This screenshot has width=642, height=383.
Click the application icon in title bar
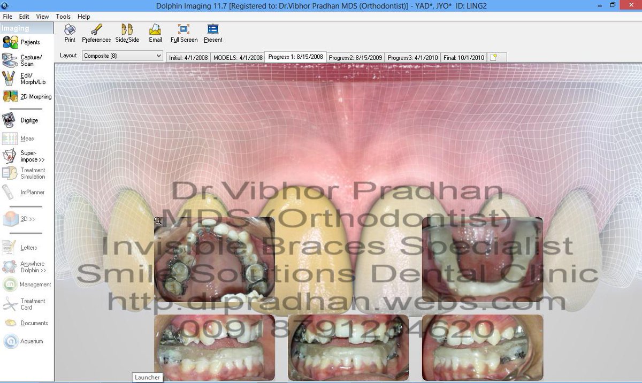(x=5, y=5)
